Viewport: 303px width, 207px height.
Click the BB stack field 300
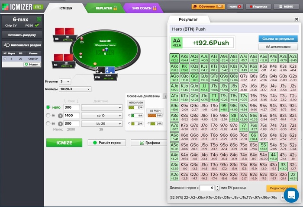pos(71,123)
